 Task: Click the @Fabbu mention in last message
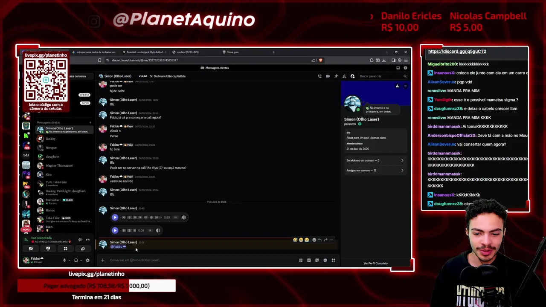point(118,247)
